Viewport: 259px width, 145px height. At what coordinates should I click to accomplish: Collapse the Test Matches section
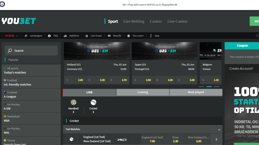click(x=219, y=130)
